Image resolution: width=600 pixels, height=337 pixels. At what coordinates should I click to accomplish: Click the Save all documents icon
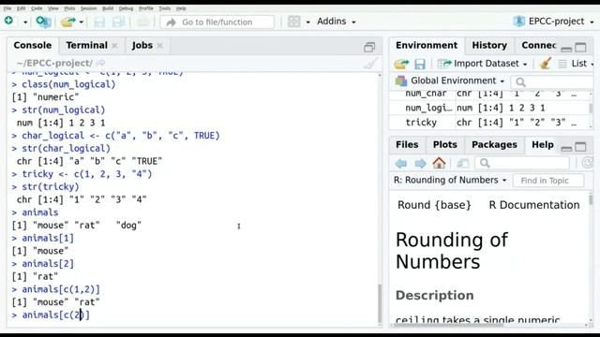[x=118, y=22]
